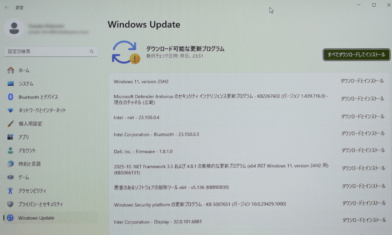This screenshot has width=392, height=235.
Task: Select Windows Update in the sidebar
Action: (x=36, y=218)
